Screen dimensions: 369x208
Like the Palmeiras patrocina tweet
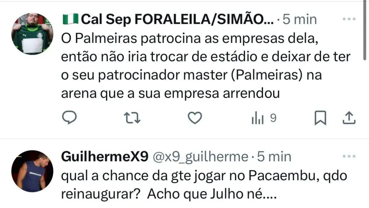point(195,118)
